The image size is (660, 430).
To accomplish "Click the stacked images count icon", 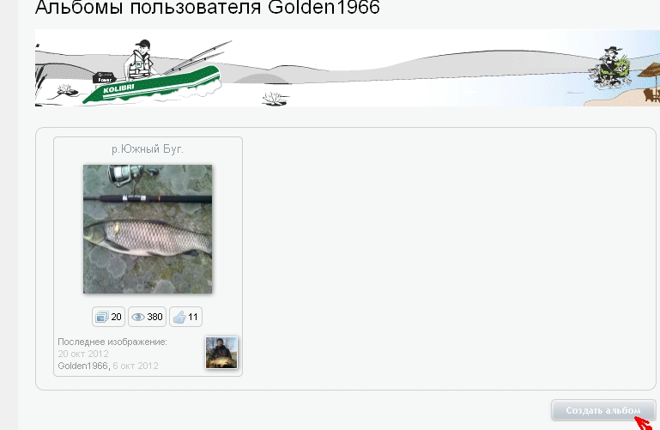I will coord(101,317).
